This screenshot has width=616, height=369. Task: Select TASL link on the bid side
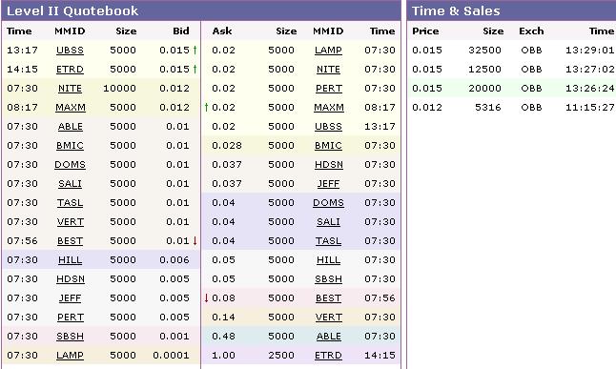coord(70,203)
